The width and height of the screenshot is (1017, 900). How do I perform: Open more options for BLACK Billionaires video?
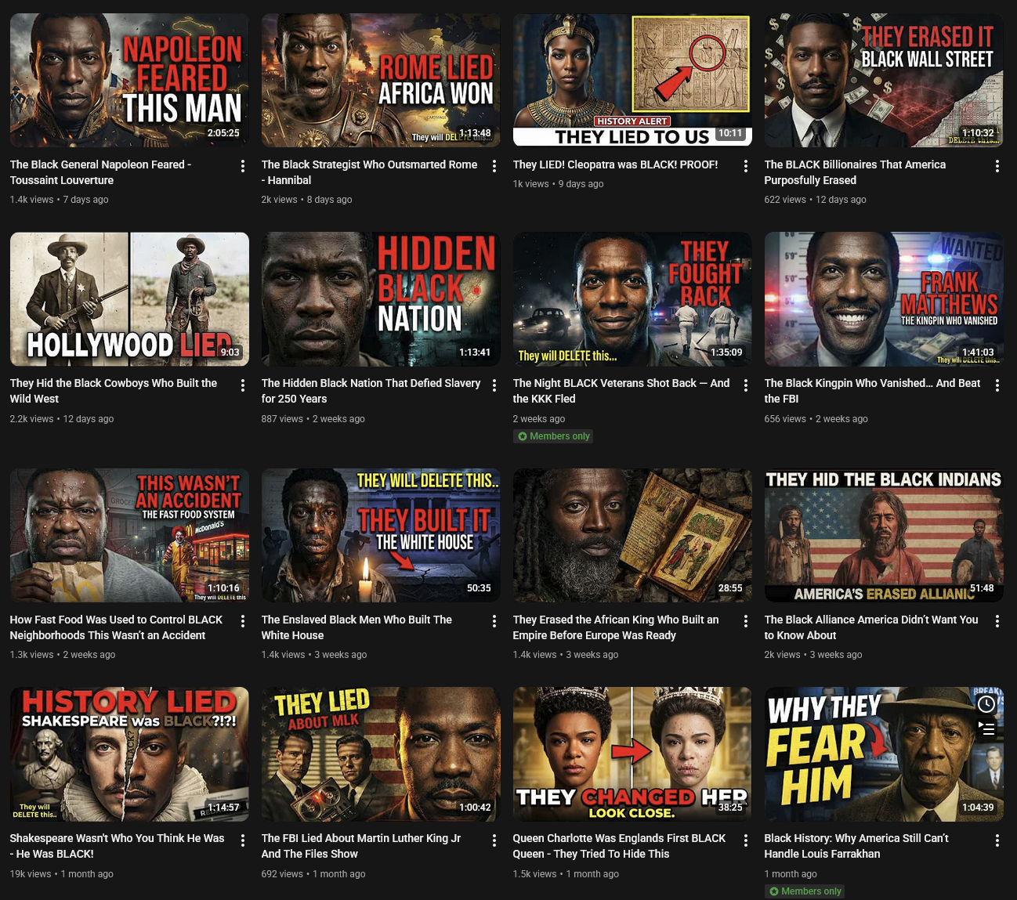click(997, 166)
